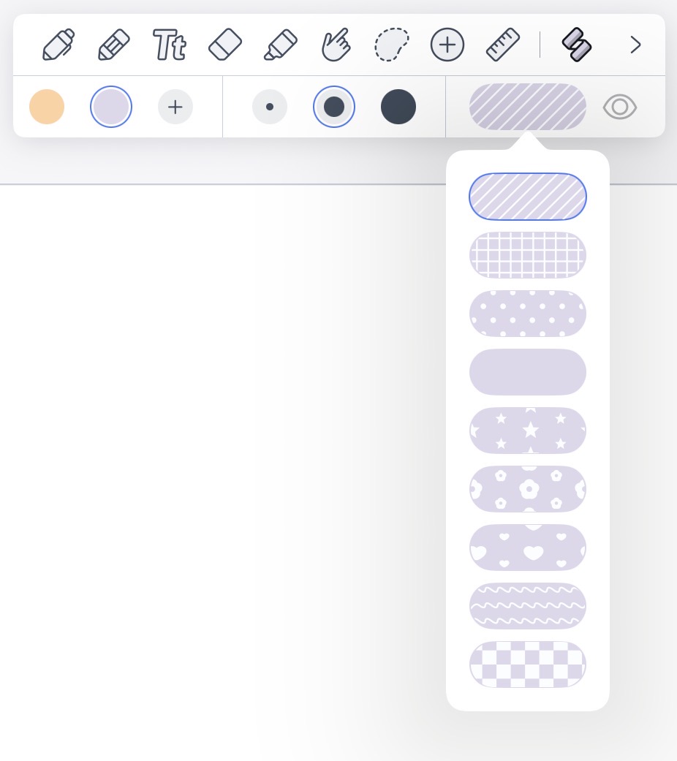Pick the orange color swatch
This screenshot has width=677, height=761.
tap(47, 107)
